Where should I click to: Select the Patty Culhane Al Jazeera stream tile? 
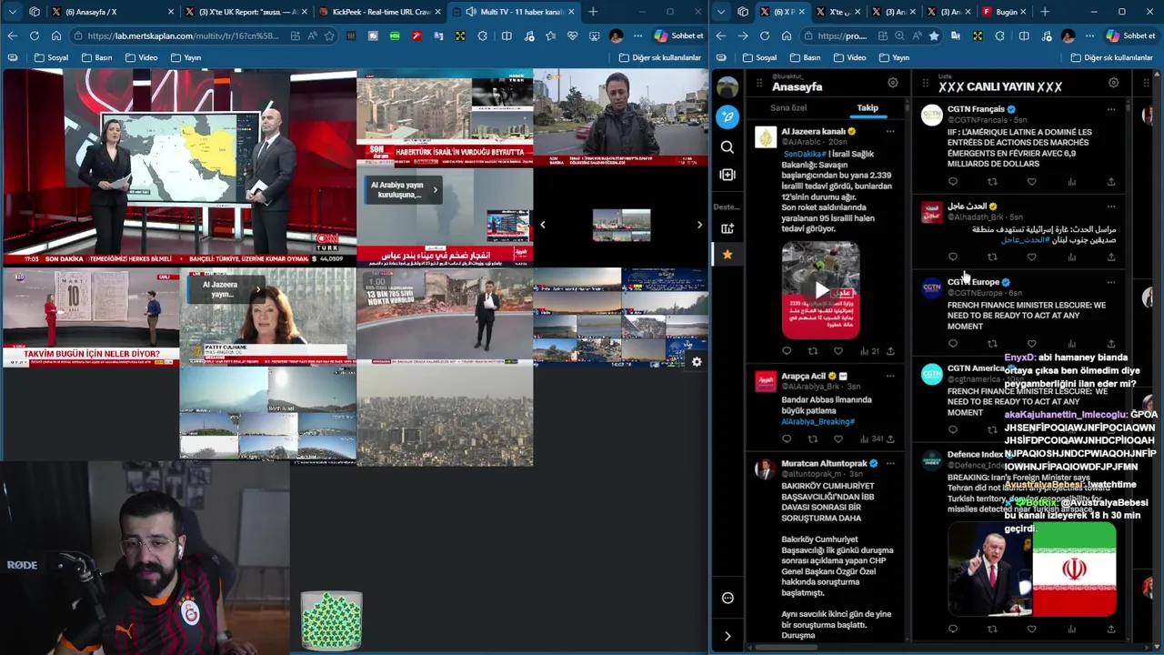pos(267,317)
